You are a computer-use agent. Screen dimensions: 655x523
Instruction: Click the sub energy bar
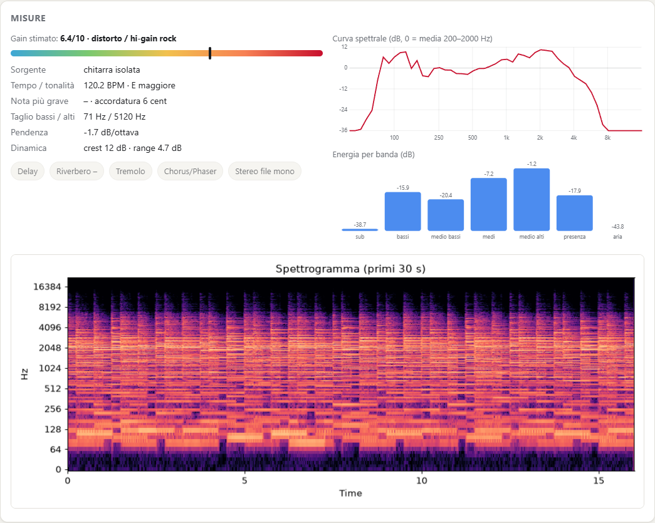pos(360,230)
